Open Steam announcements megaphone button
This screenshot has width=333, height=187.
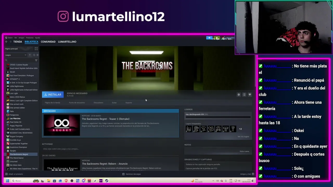click(x=209, y=38)
